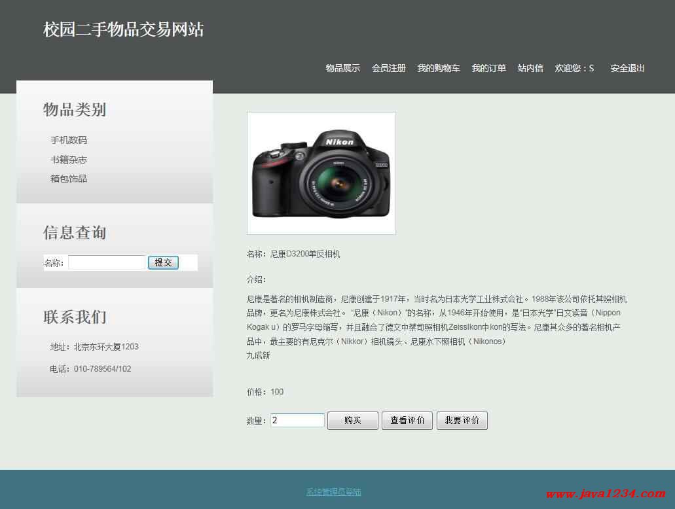The image size is (675, 509).
Task: Choose the 箱包饰品 category
Action: [x=69, y=179]
